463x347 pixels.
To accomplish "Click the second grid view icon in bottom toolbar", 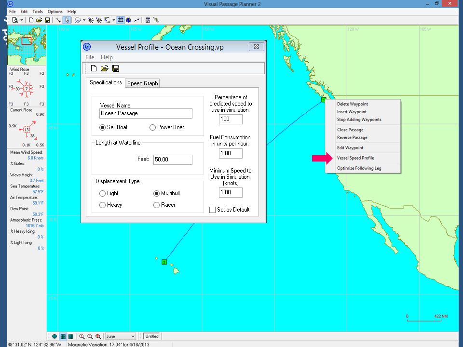I will (71, 336).
